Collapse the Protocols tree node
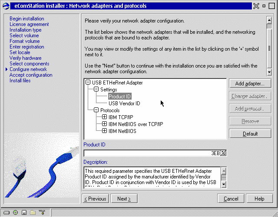 96,110
